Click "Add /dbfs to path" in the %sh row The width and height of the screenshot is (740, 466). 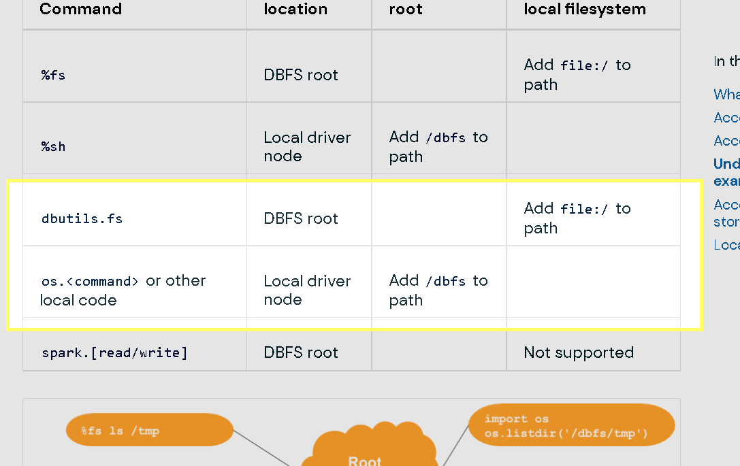pos(438,146)
